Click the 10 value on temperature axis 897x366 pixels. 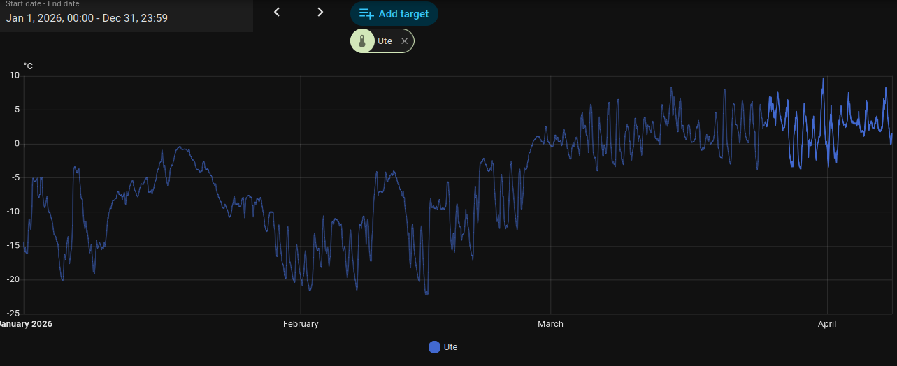click(x=15, y=75)
